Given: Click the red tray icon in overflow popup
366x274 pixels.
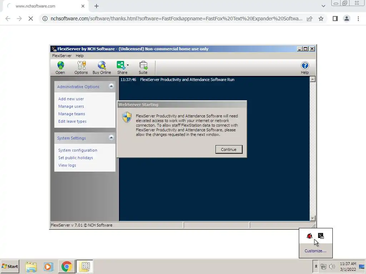Looking at the screenshot, I should 310,236.
